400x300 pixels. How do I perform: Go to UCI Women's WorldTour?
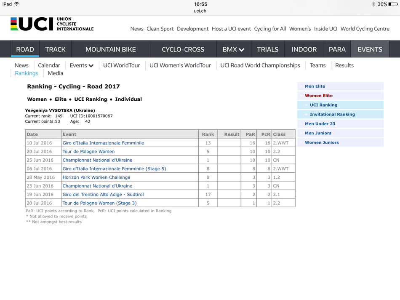click(180, 65)
